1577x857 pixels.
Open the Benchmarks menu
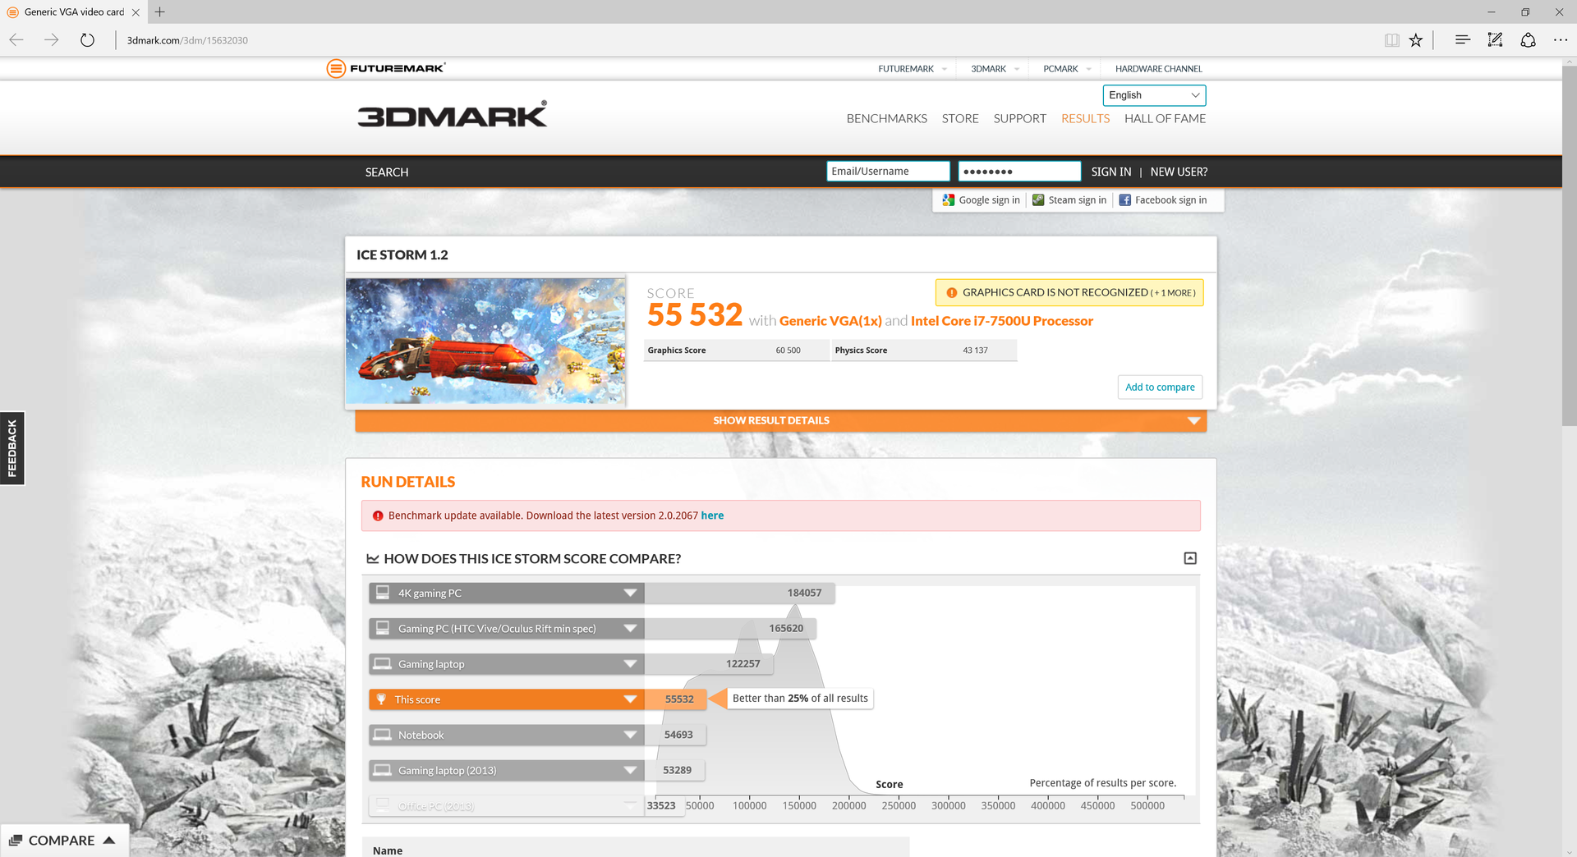pyautogui.click(x=886, y=118)
